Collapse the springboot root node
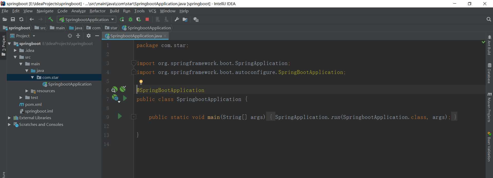This screenshot has height=178, width=493. point(9,44)
